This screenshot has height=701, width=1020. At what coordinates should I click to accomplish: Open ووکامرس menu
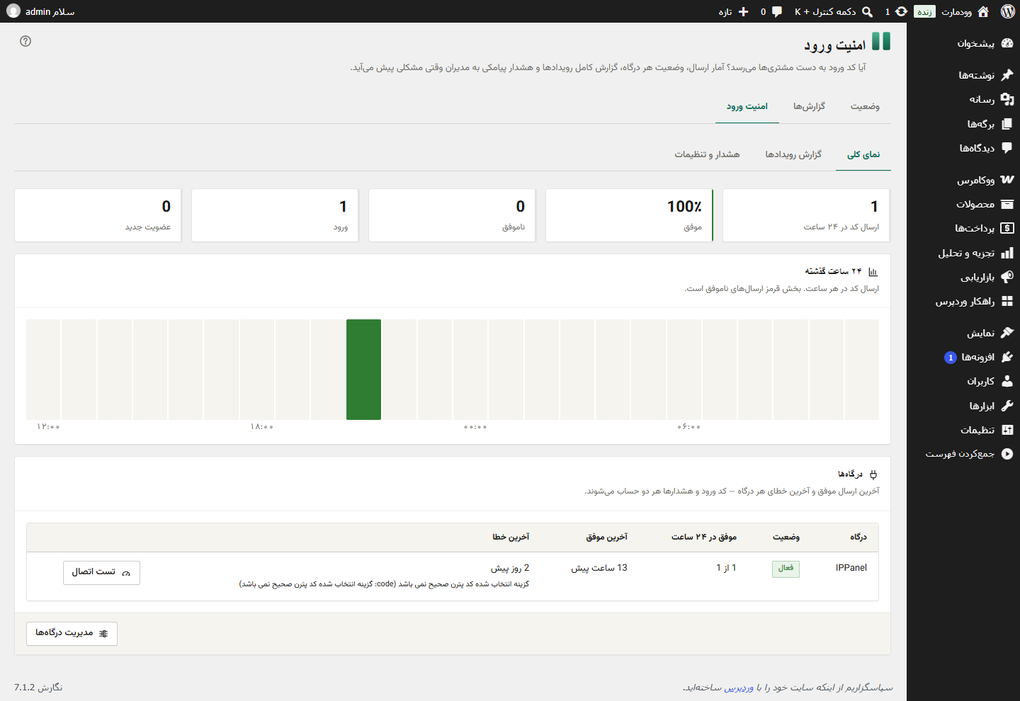coord(963,180)
